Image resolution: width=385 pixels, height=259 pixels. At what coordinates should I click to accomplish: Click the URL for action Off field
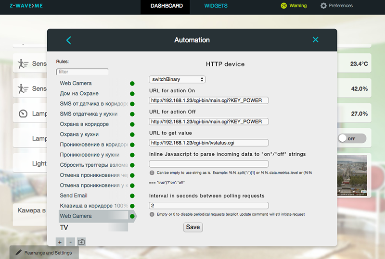(209, 122)
